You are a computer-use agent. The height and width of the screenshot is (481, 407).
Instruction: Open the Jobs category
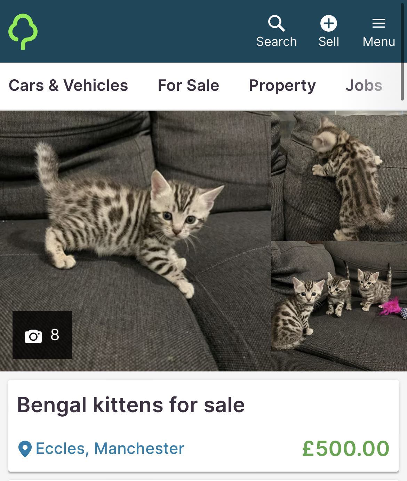click(364, 86)
